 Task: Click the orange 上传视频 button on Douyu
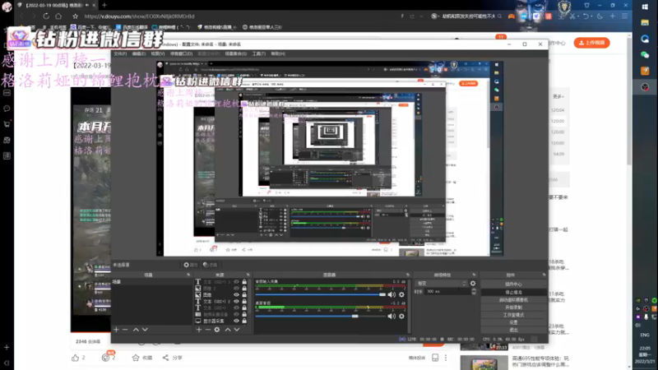click(591, 43)
